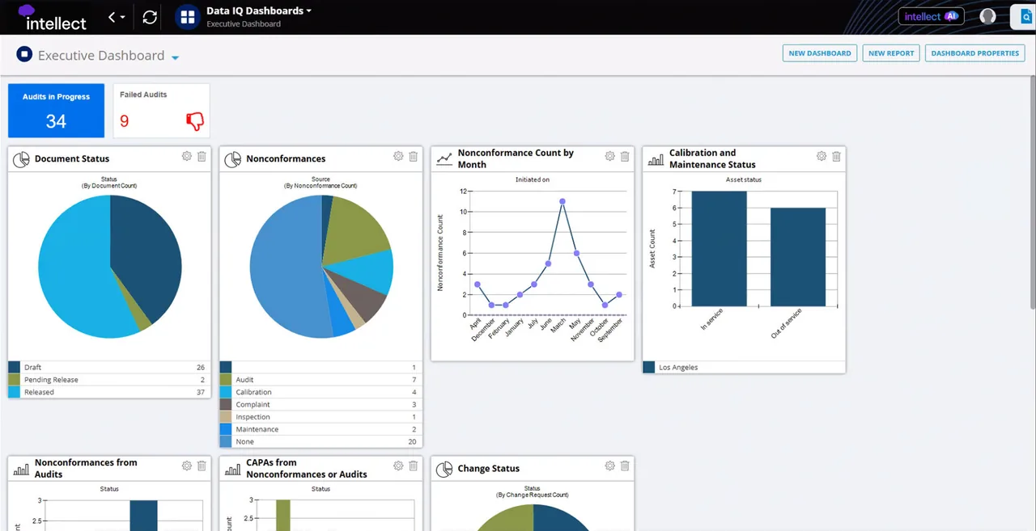
Task: Open CAPAs from Nonconformances settings gear
Action: click(398, 466)
